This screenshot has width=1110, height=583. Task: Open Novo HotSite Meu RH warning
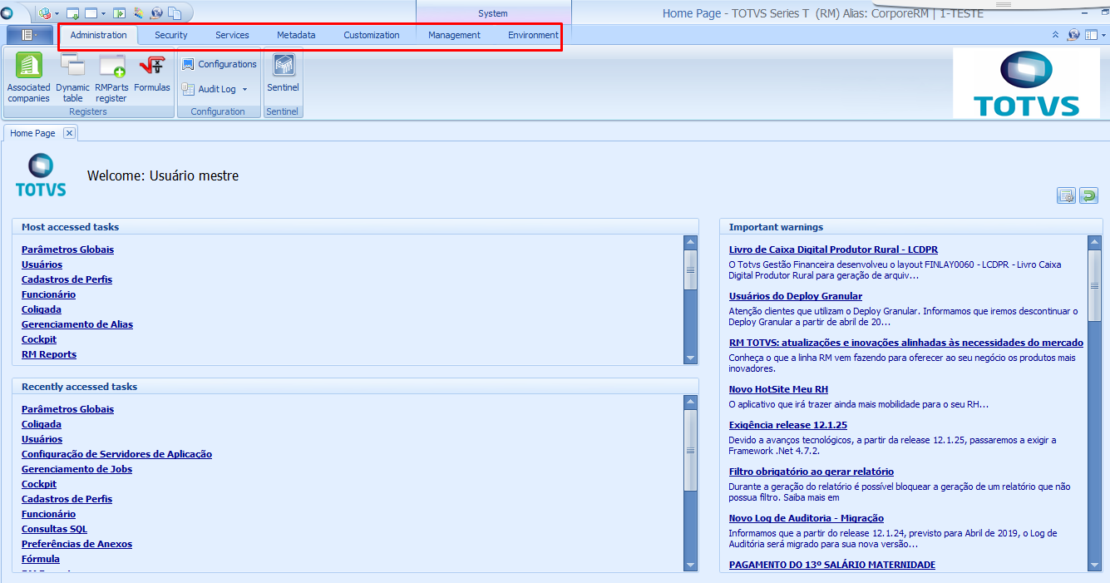[778, 389]
